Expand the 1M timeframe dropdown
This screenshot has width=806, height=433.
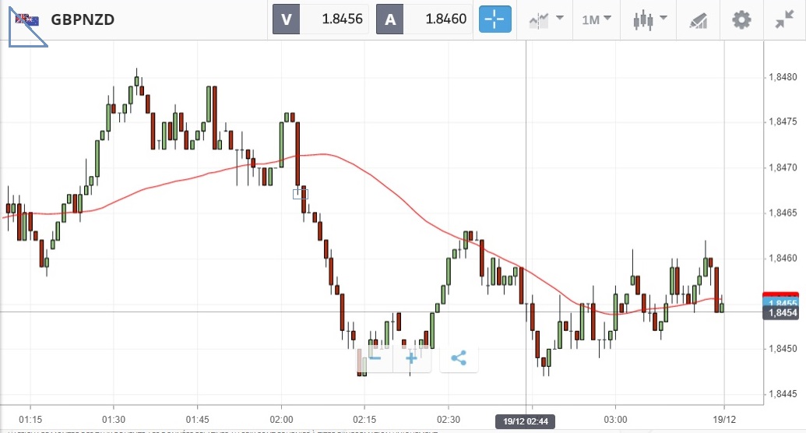pos(597,19)
